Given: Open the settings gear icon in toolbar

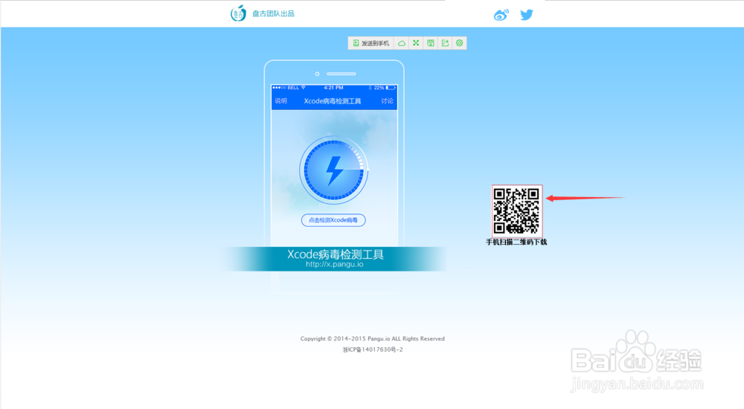Looking at the screenshot, I should tap(459, 43).
